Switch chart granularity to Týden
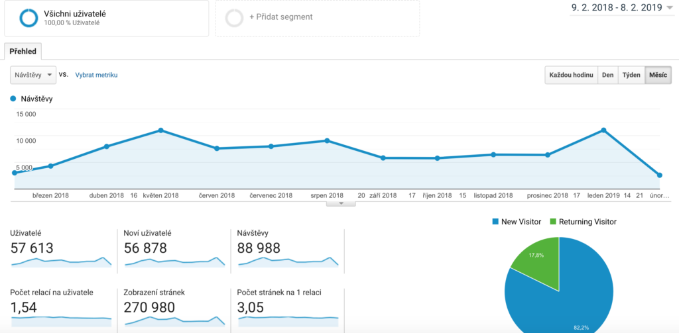Viewport: 679px width, 333px height. tap(631, 75)
